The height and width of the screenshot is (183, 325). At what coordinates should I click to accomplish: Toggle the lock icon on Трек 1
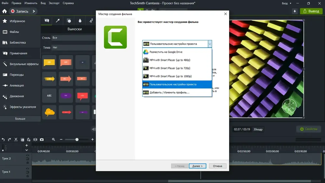point(27,176)
